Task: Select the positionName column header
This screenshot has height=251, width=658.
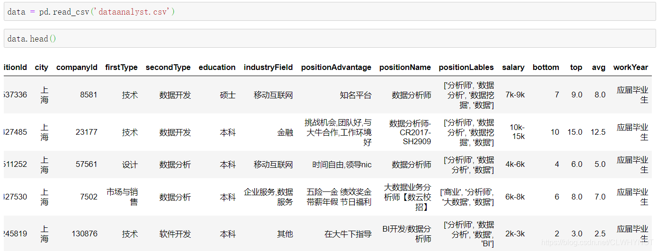Action: (x=405, y=67)
